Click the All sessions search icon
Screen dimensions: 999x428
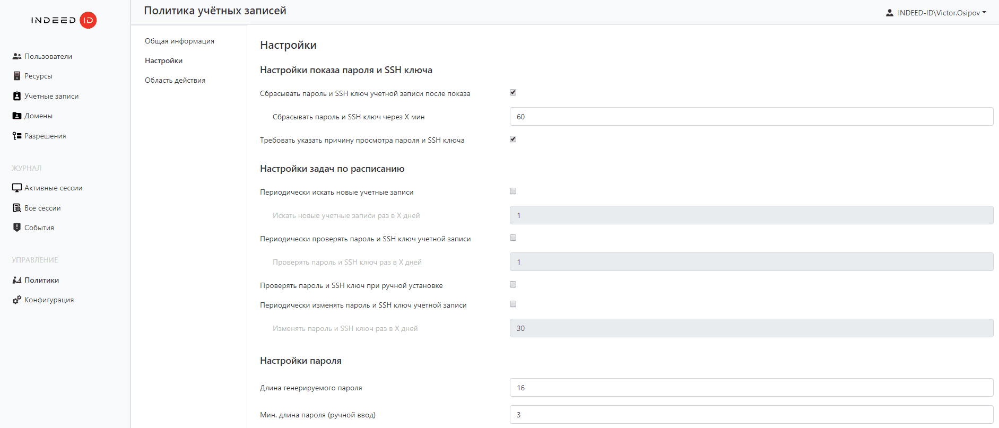pos(17,208)
